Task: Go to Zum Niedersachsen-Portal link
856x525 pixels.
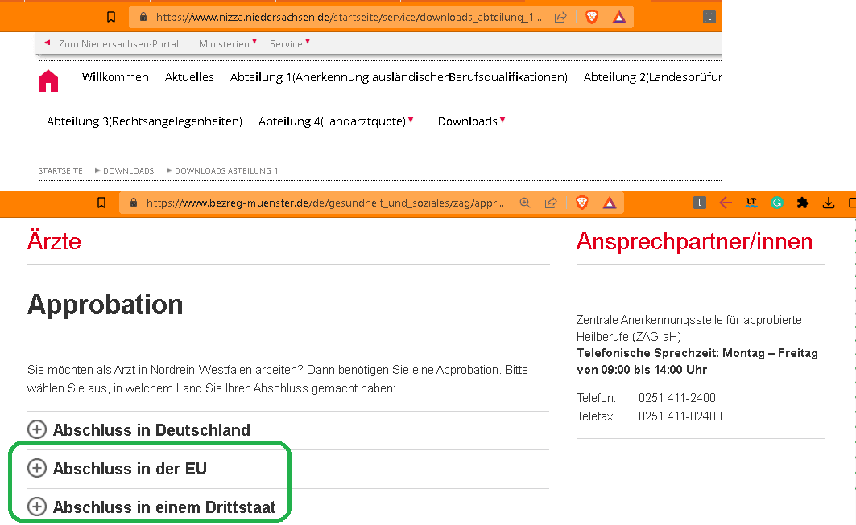Action: coord(118,44)
